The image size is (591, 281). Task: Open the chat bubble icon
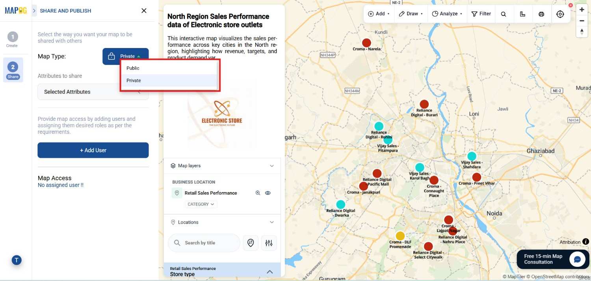578,259
